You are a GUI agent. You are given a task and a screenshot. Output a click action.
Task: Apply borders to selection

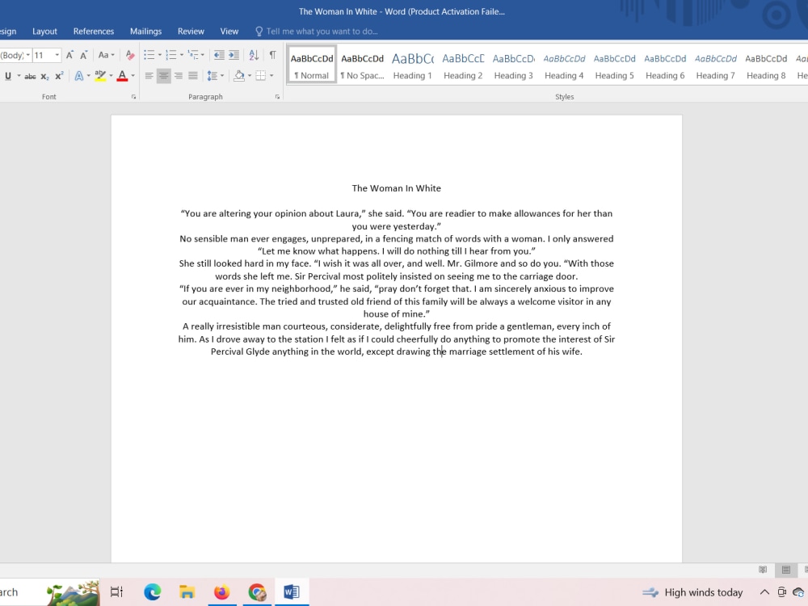point(261,76)
